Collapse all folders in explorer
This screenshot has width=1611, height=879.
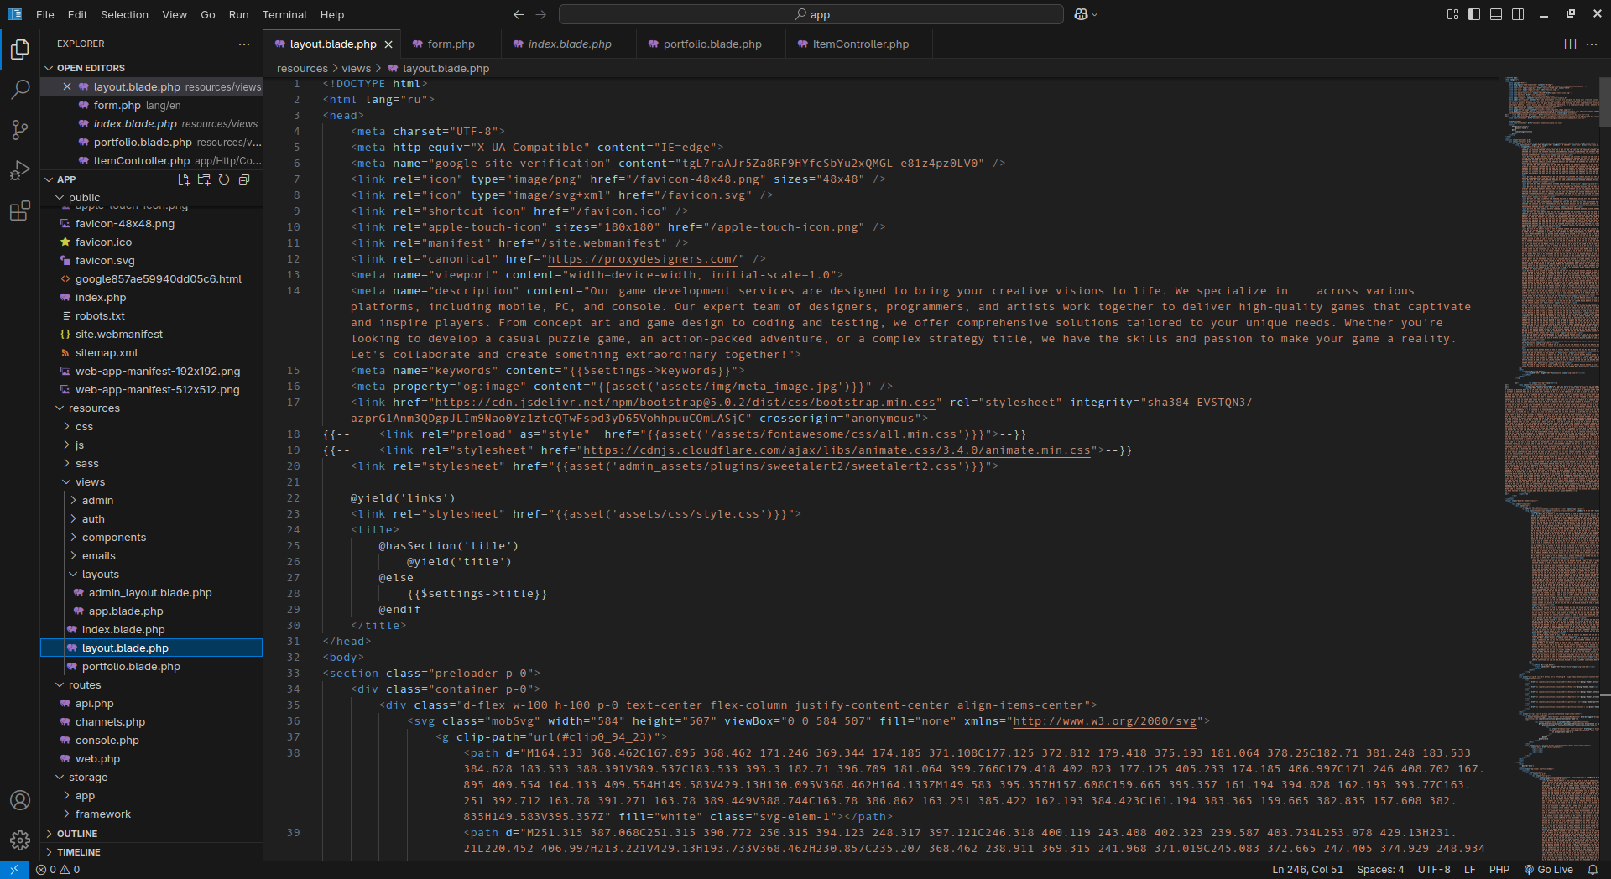(244, 179)
